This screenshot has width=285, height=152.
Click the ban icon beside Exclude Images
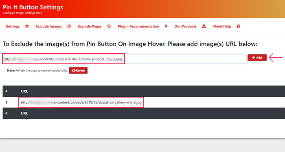69,26
